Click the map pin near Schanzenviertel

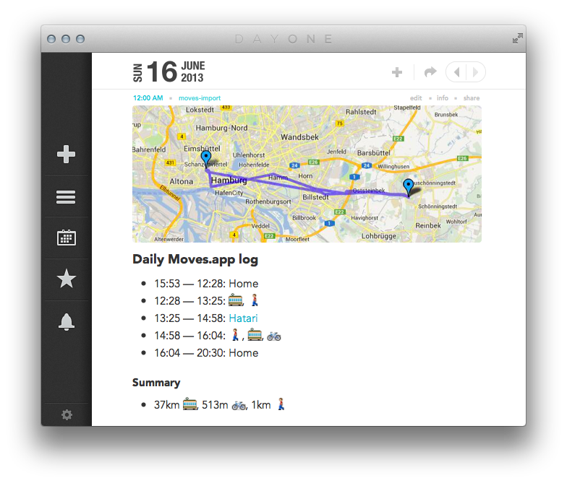pyautogui.click(x=206, y=158)
